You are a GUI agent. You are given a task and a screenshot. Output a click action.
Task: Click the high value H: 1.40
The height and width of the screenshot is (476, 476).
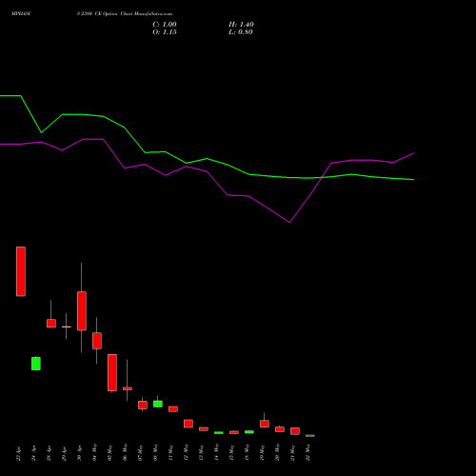click(x=241, y=25)
